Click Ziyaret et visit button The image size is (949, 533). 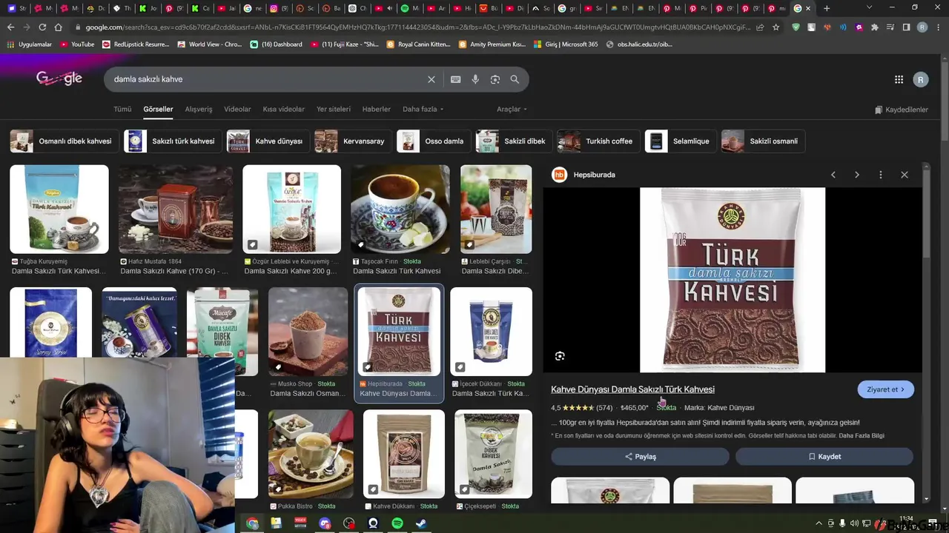(x=885, y=389)
